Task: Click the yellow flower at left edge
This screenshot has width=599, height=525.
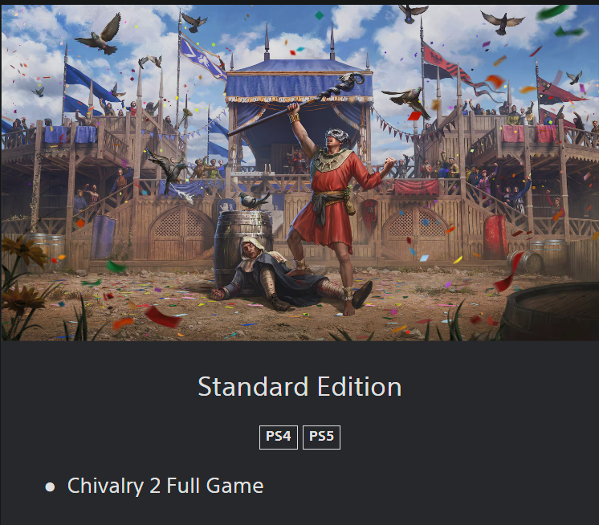Action: coord(25,250)
